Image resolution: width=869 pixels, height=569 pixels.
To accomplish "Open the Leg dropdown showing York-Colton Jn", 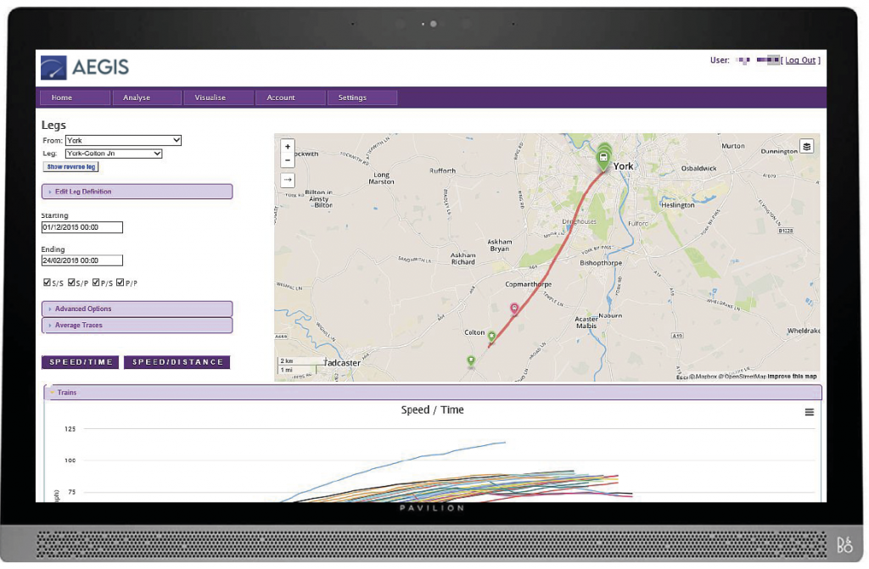I will (114, 153).
